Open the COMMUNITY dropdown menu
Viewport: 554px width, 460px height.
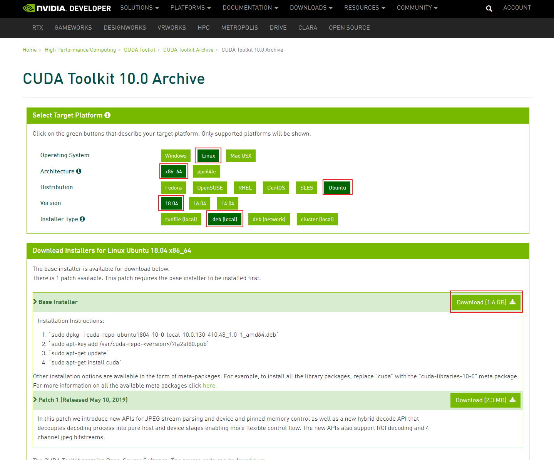click(417, 8)
